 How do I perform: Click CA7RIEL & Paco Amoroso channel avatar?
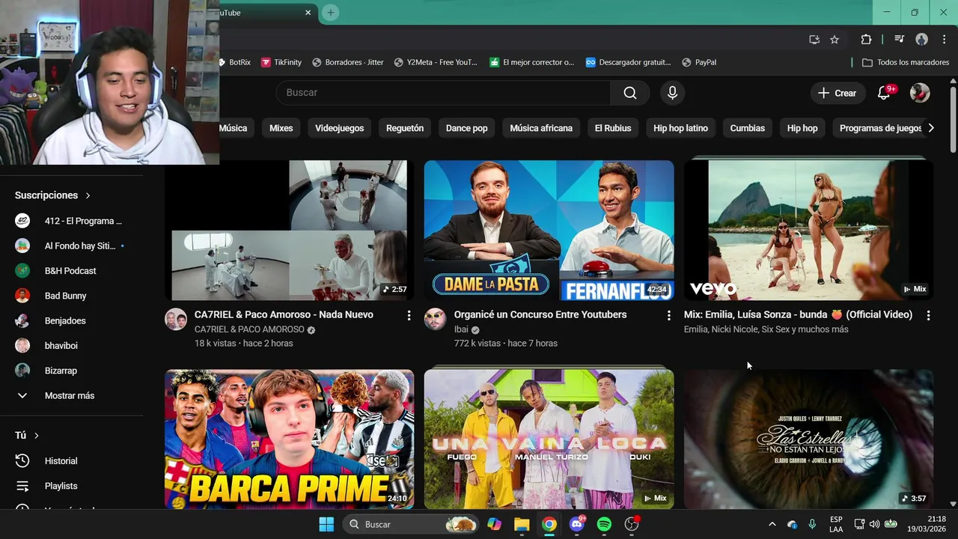[x=176, y=319]
